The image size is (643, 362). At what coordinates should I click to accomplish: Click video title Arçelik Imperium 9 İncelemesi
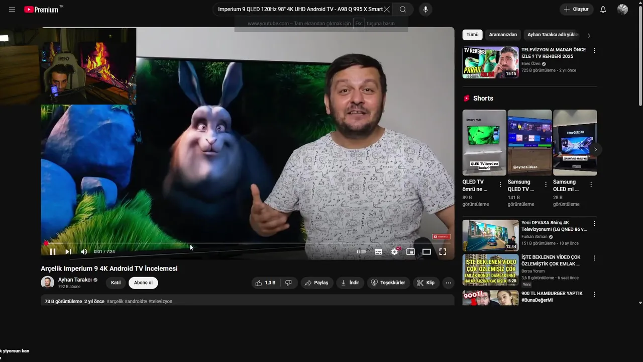109,268
